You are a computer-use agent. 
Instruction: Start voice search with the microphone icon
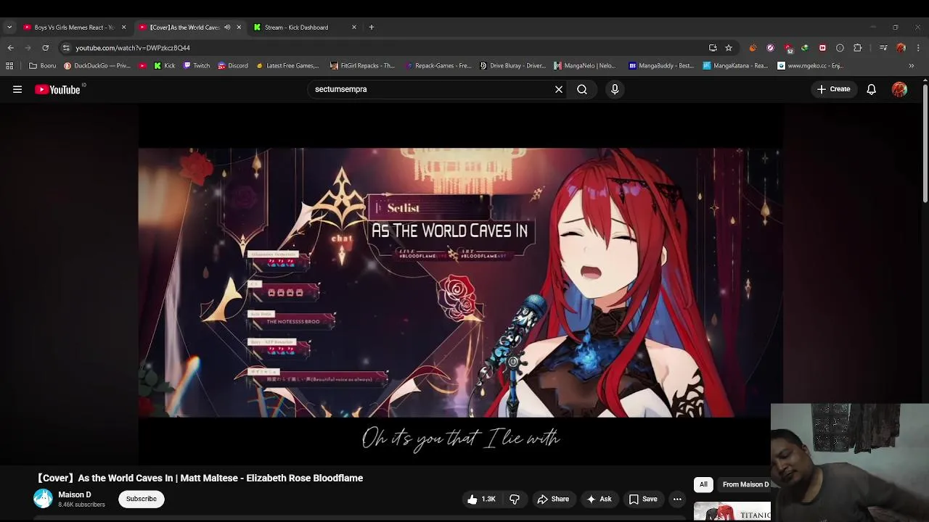615,89
